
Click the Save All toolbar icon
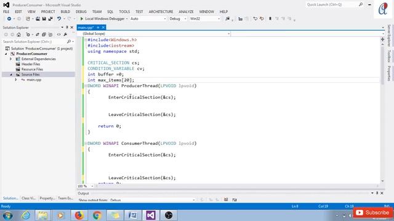(50, 19)
